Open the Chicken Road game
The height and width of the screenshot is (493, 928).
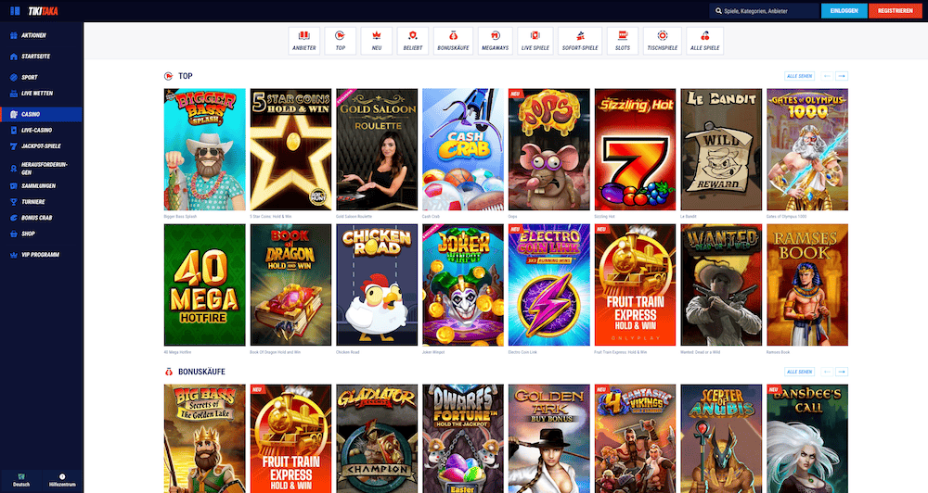click(377, 284)
